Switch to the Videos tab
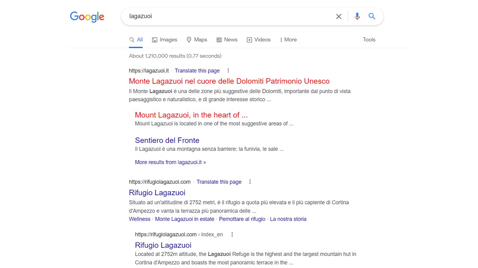The width and height of the screenshot is (478, 268). coord(258,40)
